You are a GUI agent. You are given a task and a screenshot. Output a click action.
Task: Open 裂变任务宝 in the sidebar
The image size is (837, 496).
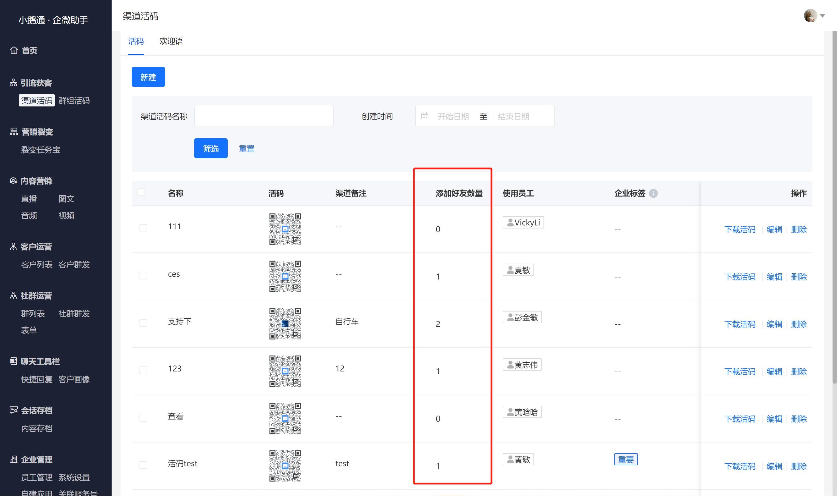40,150
